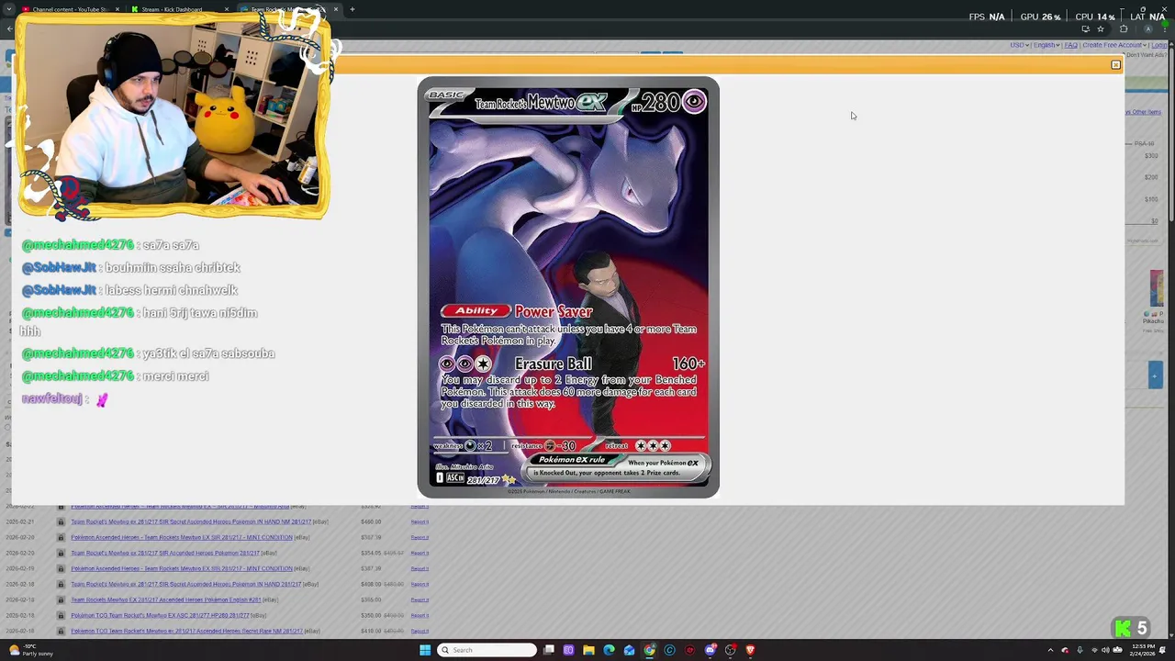Open the $408.00 'IN HAND 281/217' listing
This screenshot has height=661, width=1175.
click(x=186, y=584)
